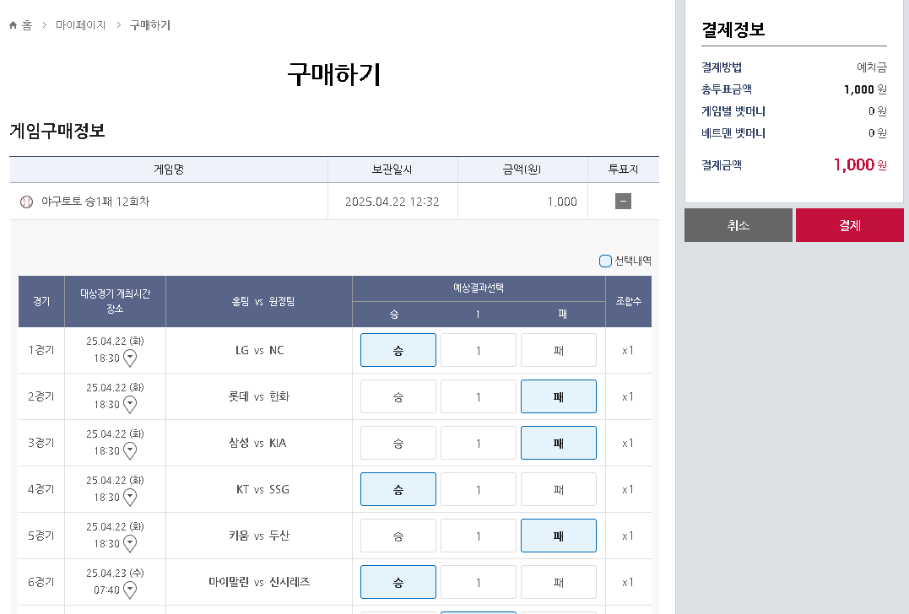The width and height of the screenshot is (909, 614).
Task: Expand the venue chevron under game 2's date
Action: click(129, 404)
